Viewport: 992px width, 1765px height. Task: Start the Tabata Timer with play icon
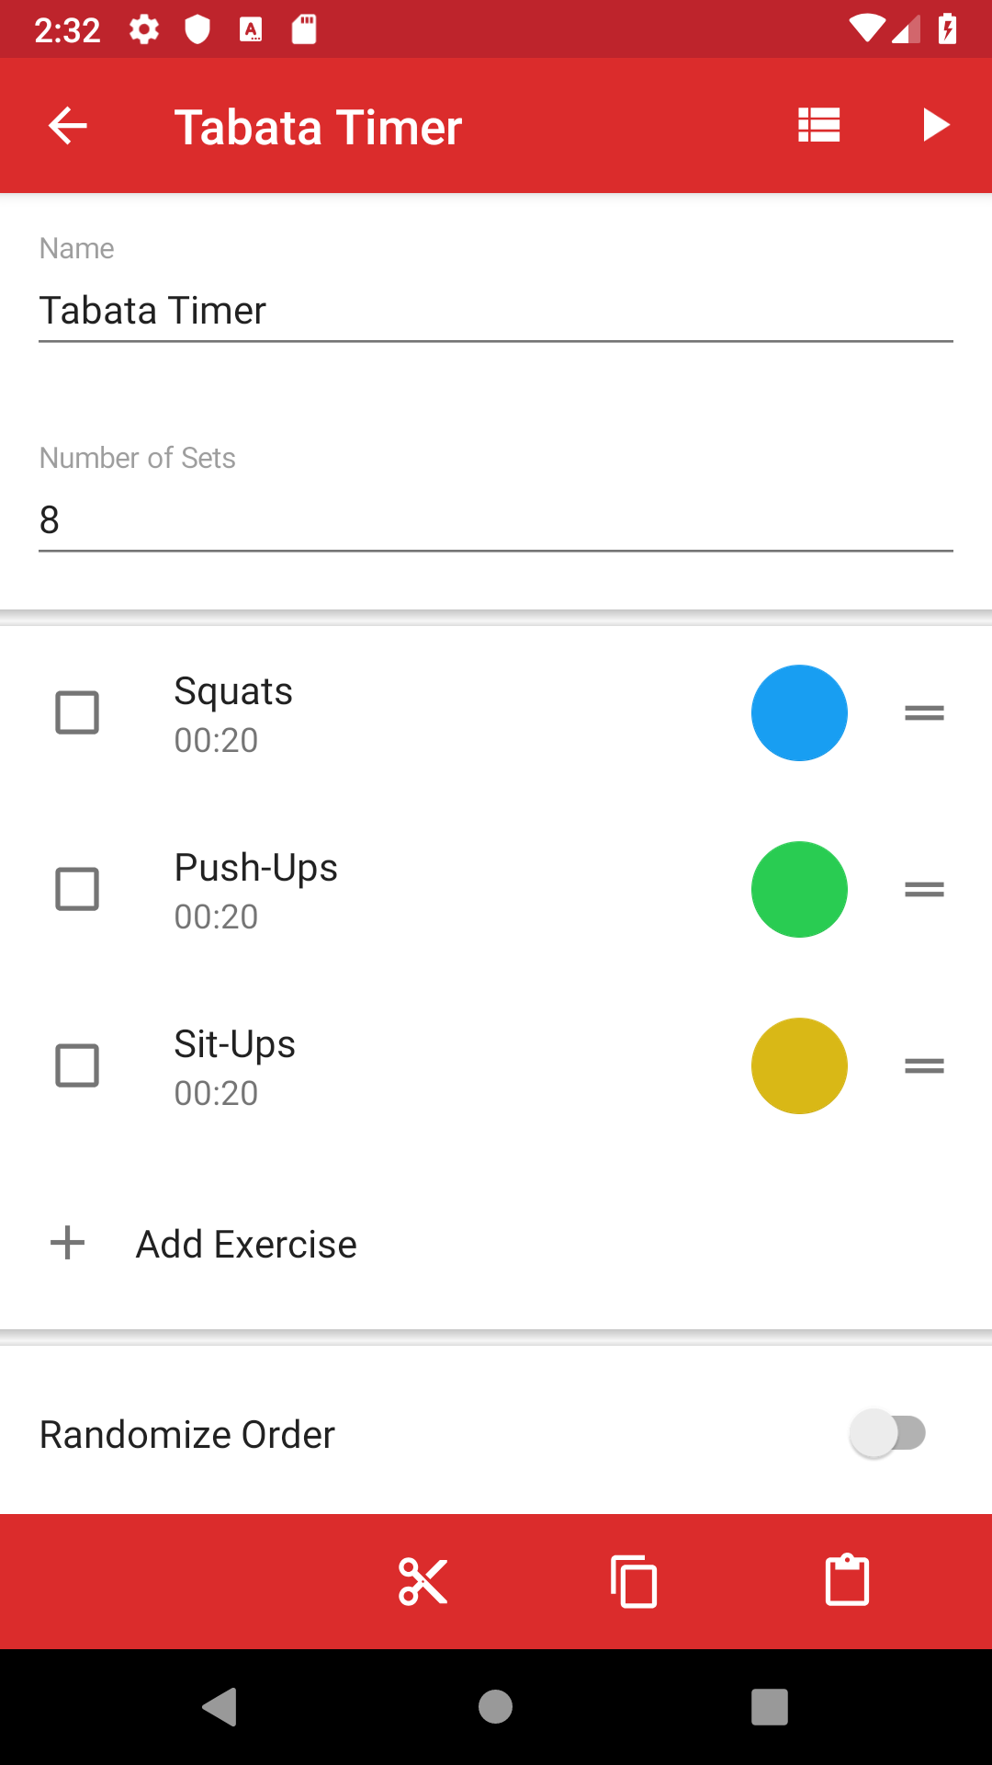tap(935, 125)
